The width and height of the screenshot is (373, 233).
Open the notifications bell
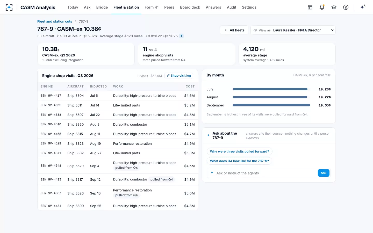pyautogui.click(x=322, y=7)
